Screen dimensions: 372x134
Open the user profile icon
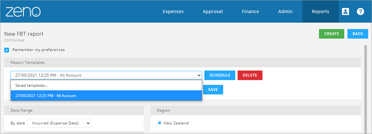click(345, 11)
